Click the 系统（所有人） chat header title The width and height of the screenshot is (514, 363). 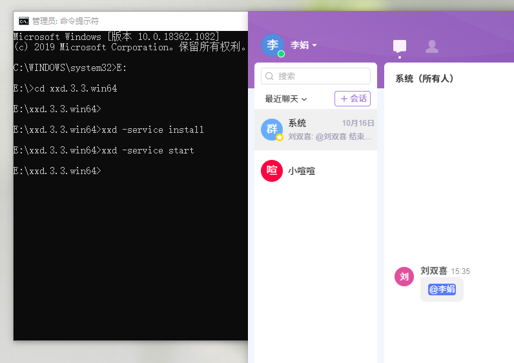(x=424, y=79)
